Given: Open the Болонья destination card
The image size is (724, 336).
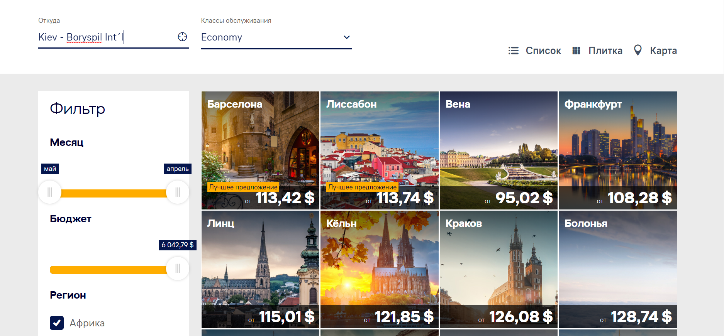Looking at the screenshot, I should click(618, 269).
